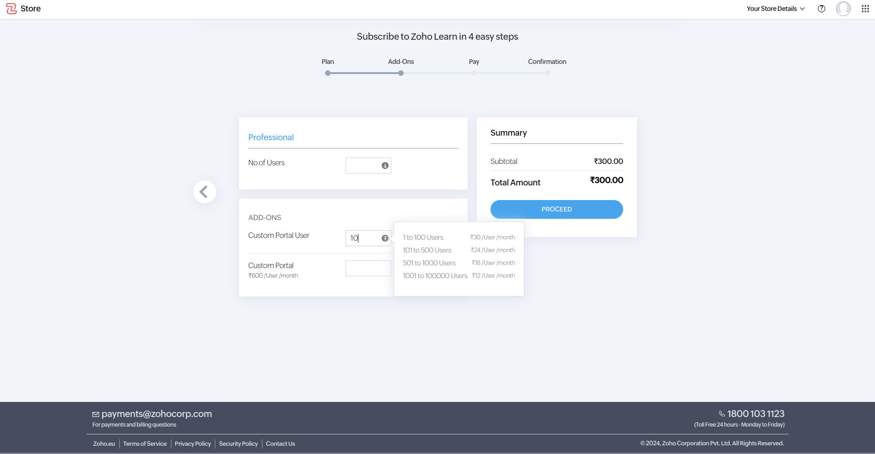Open the Security Policy link
Viewport: 875px width, 454px height.
[238, 443]
